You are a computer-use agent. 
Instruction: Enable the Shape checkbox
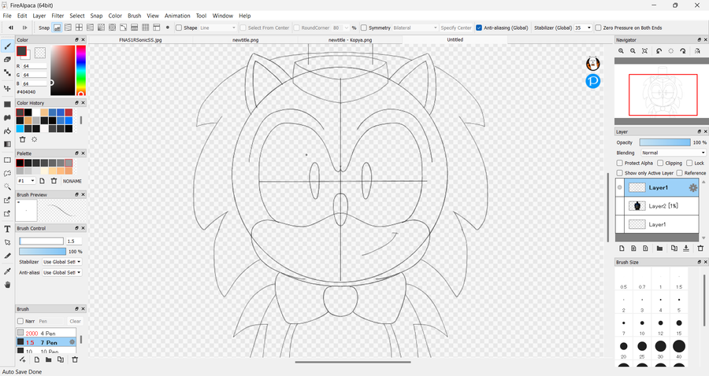point(179,28)
